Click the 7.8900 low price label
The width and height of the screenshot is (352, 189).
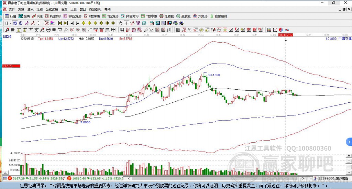point(85,122)
